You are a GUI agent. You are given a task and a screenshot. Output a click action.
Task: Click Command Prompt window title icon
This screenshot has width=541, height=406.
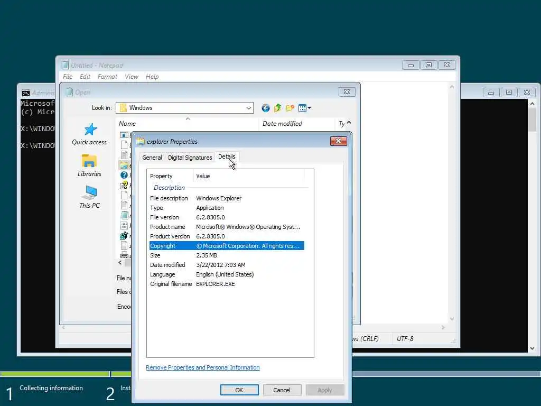tap(25, 93)
